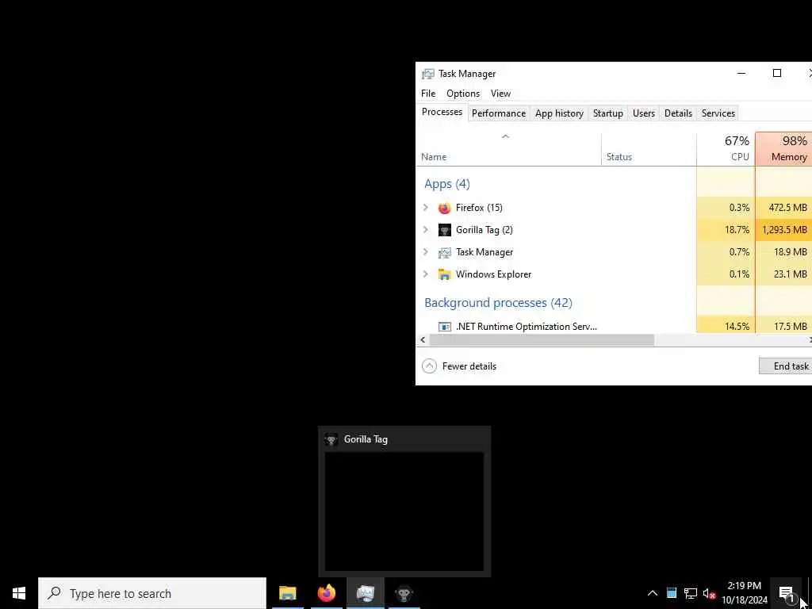Click the .NET Runtime CPU value 14.5%
Screen dimensions: 812x609
(737, 327)
